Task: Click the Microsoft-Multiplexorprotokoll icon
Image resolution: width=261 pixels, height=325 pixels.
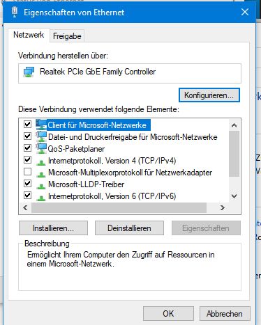Action: point(41,174)
